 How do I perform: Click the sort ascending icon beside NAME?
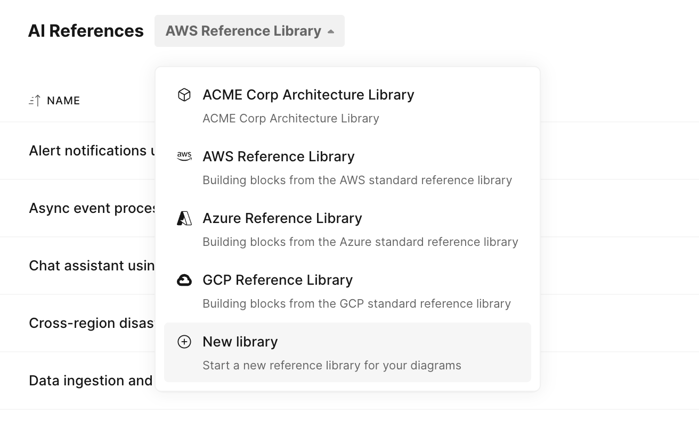35,101
